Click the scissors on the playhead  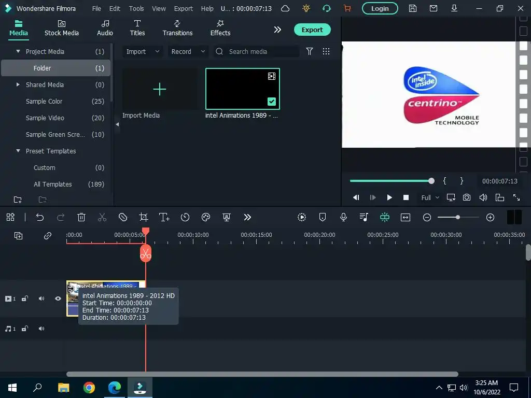point(146,253)
